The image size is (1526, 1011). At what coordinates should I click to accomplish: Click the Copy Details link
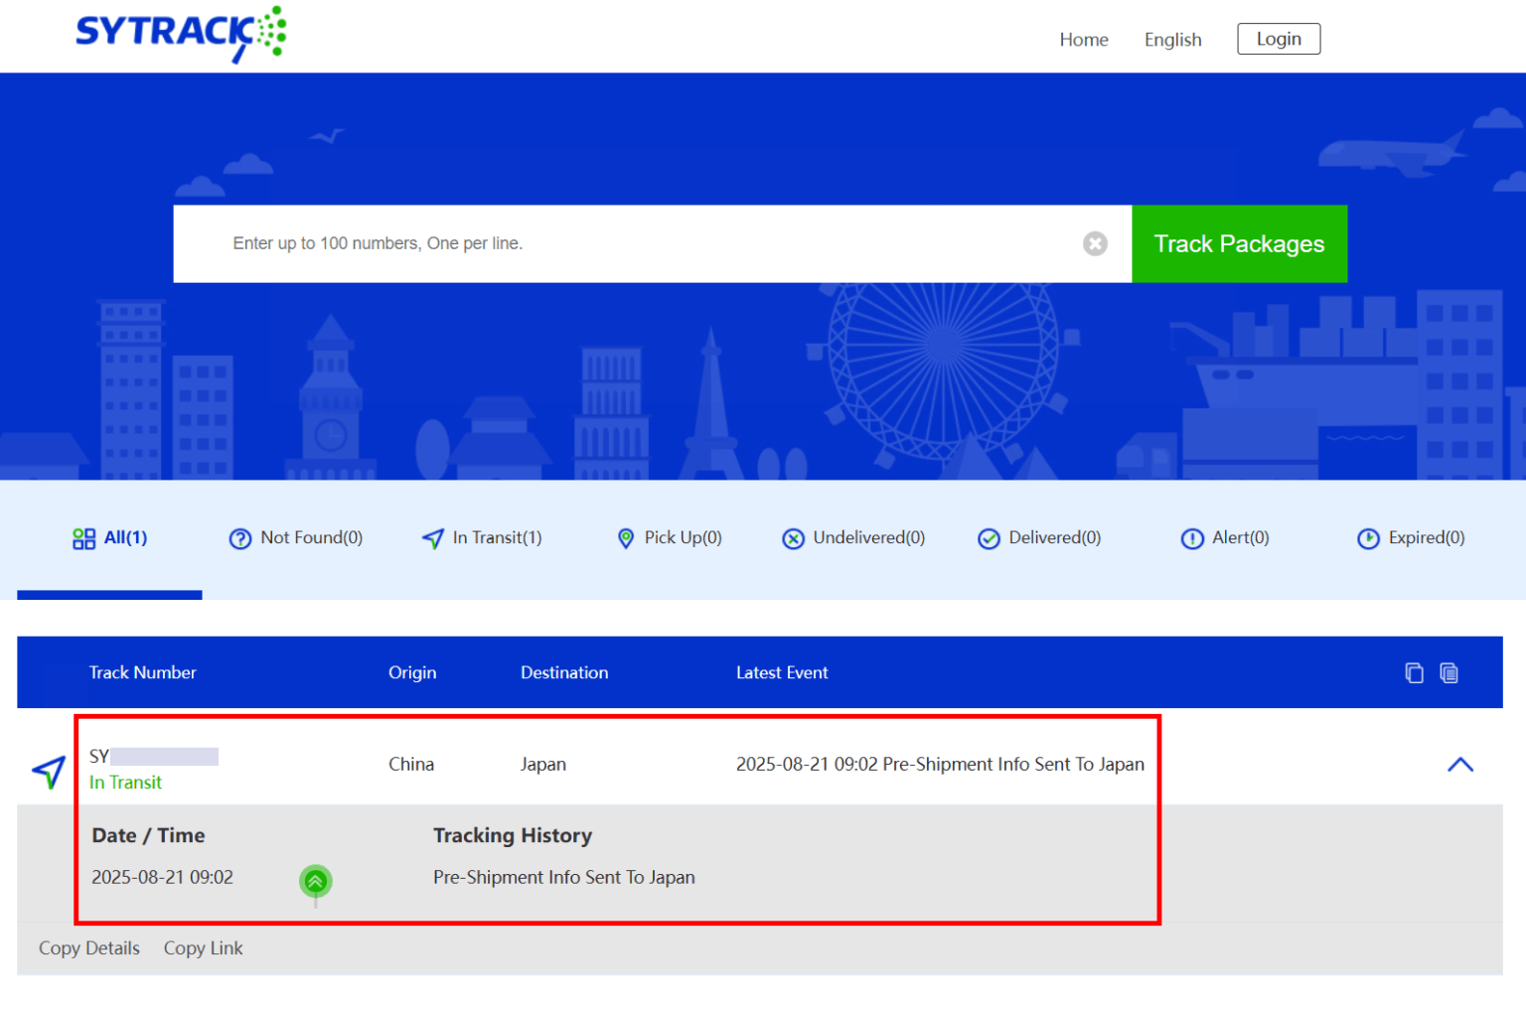point(89,948)
